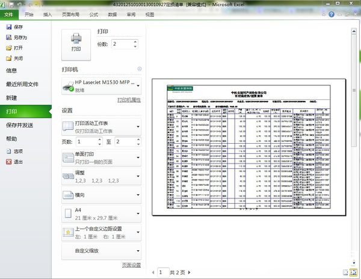Increase the end page number
This screenshot has height=279, width=361.
click(138, 139)
